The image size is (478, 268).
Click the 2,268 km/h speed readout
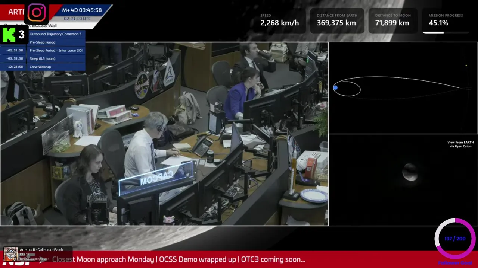point(279,23)
